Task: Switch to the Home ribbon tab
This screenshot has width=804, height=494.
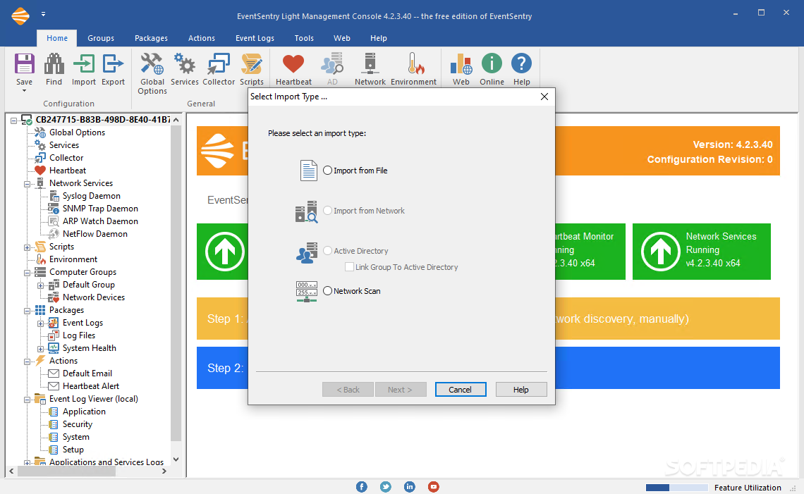Action: (x=57, y=38)
